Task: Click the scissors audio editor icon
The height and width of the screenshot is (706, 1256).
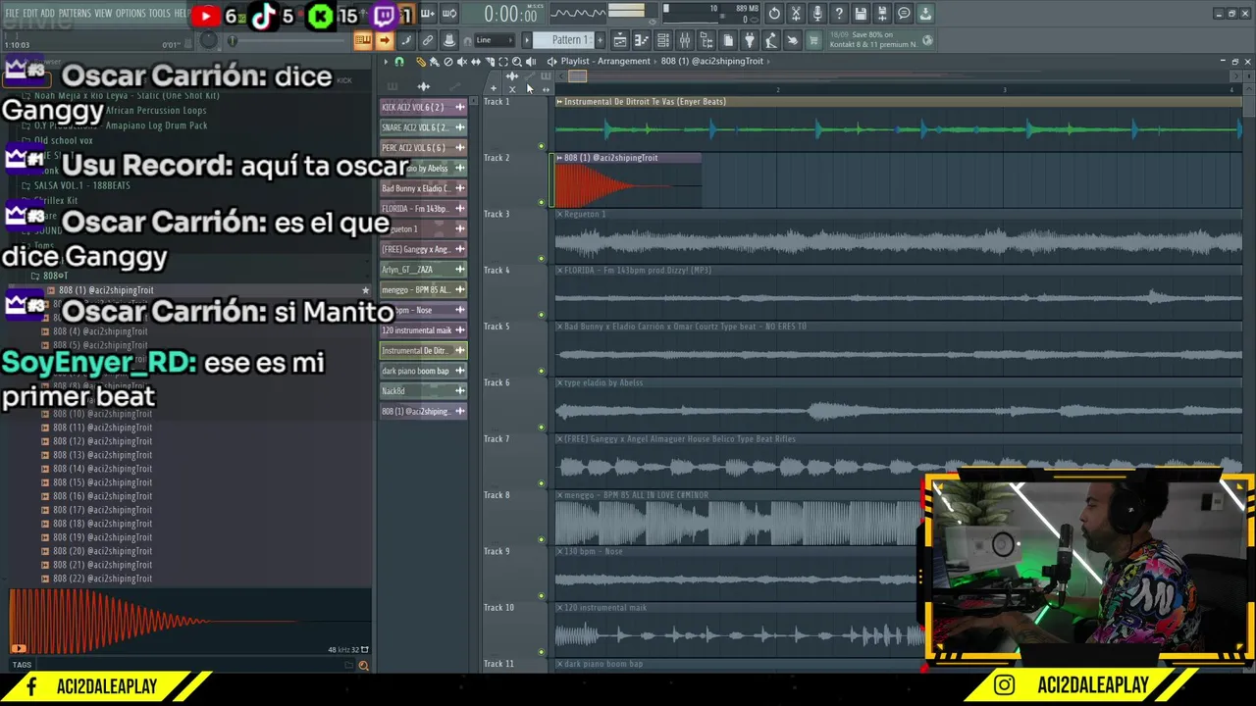Action: point(796,14)
